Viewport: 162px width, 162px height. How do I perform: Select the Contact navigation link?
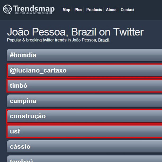click(x=127, y=10)
